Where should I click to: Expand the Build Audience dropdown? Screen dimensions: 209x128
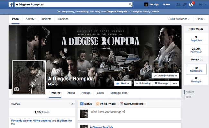[x=179, y=19]
